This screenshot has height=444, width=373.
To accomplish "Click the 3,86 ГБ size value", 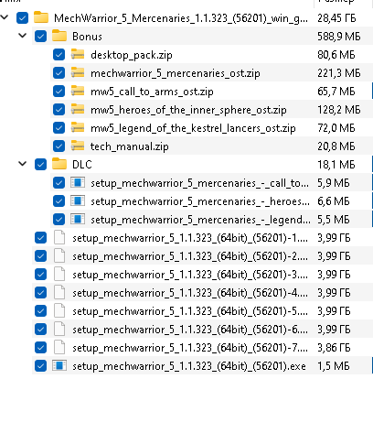I will (x=334, y=348).
